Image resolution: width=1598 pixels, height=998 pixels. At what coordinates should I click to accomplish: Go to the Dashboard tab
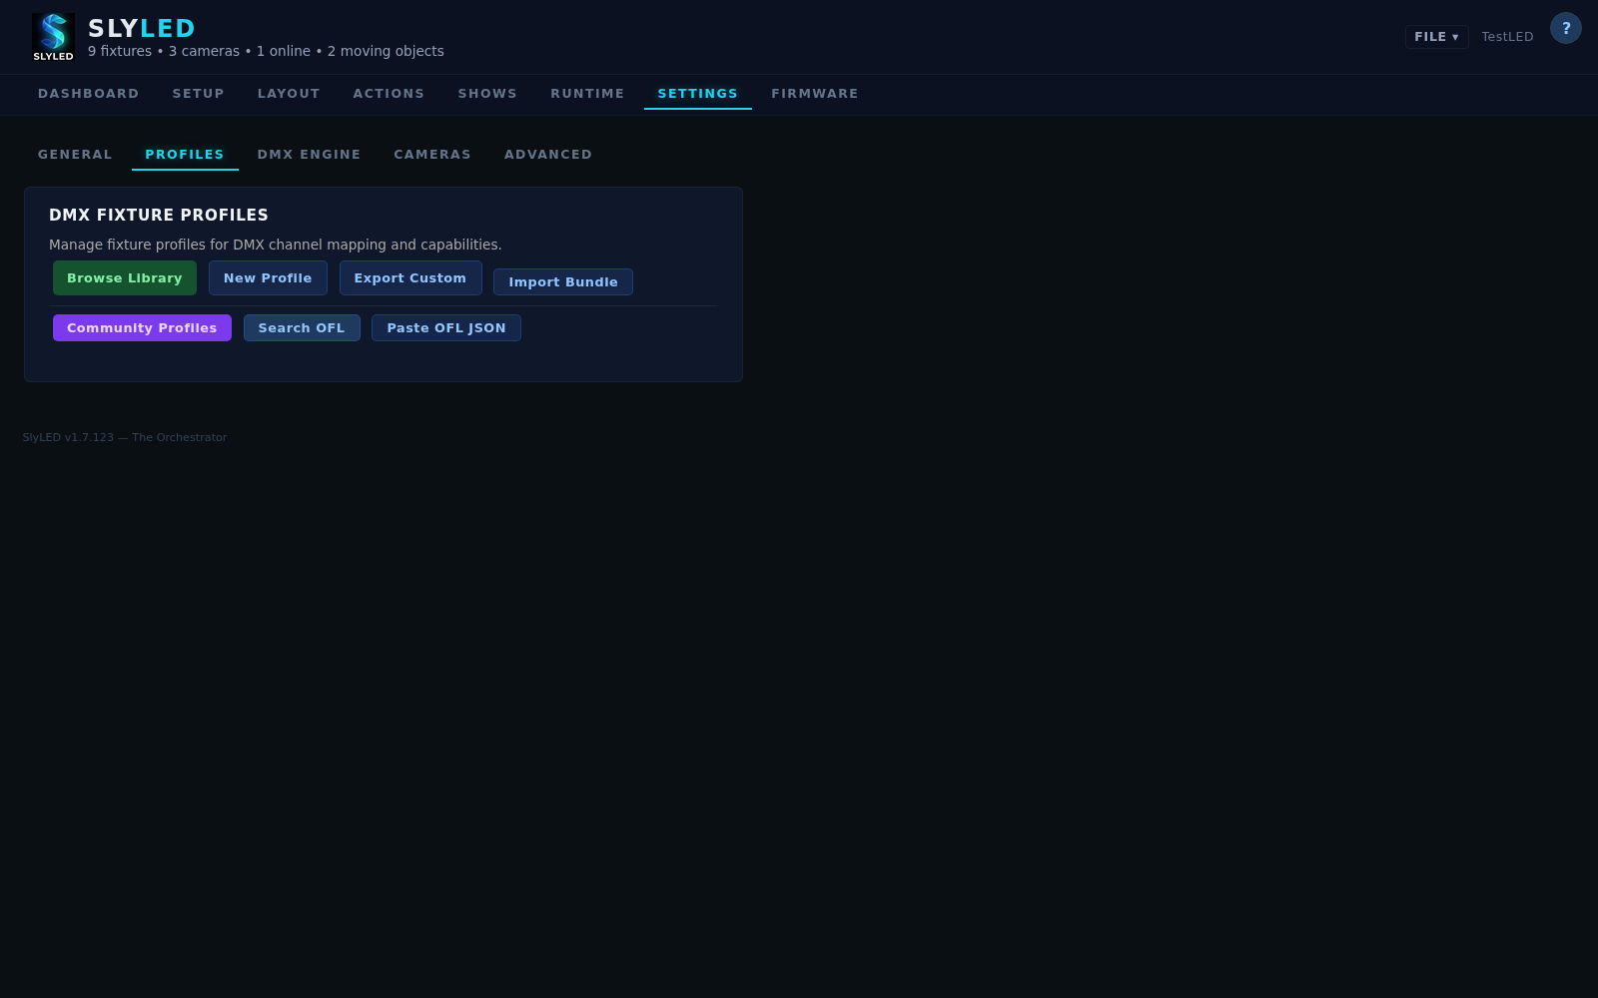[x=89, y=94]
